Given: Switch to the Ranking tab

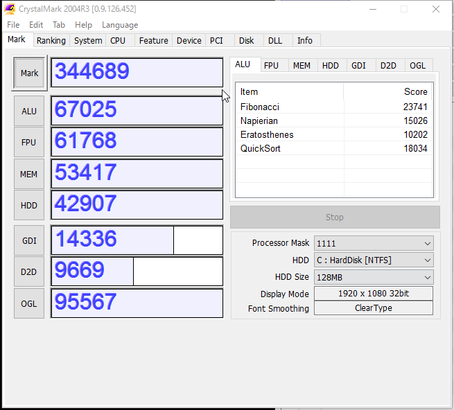Looking at the screenshot, I should [51, 40].
